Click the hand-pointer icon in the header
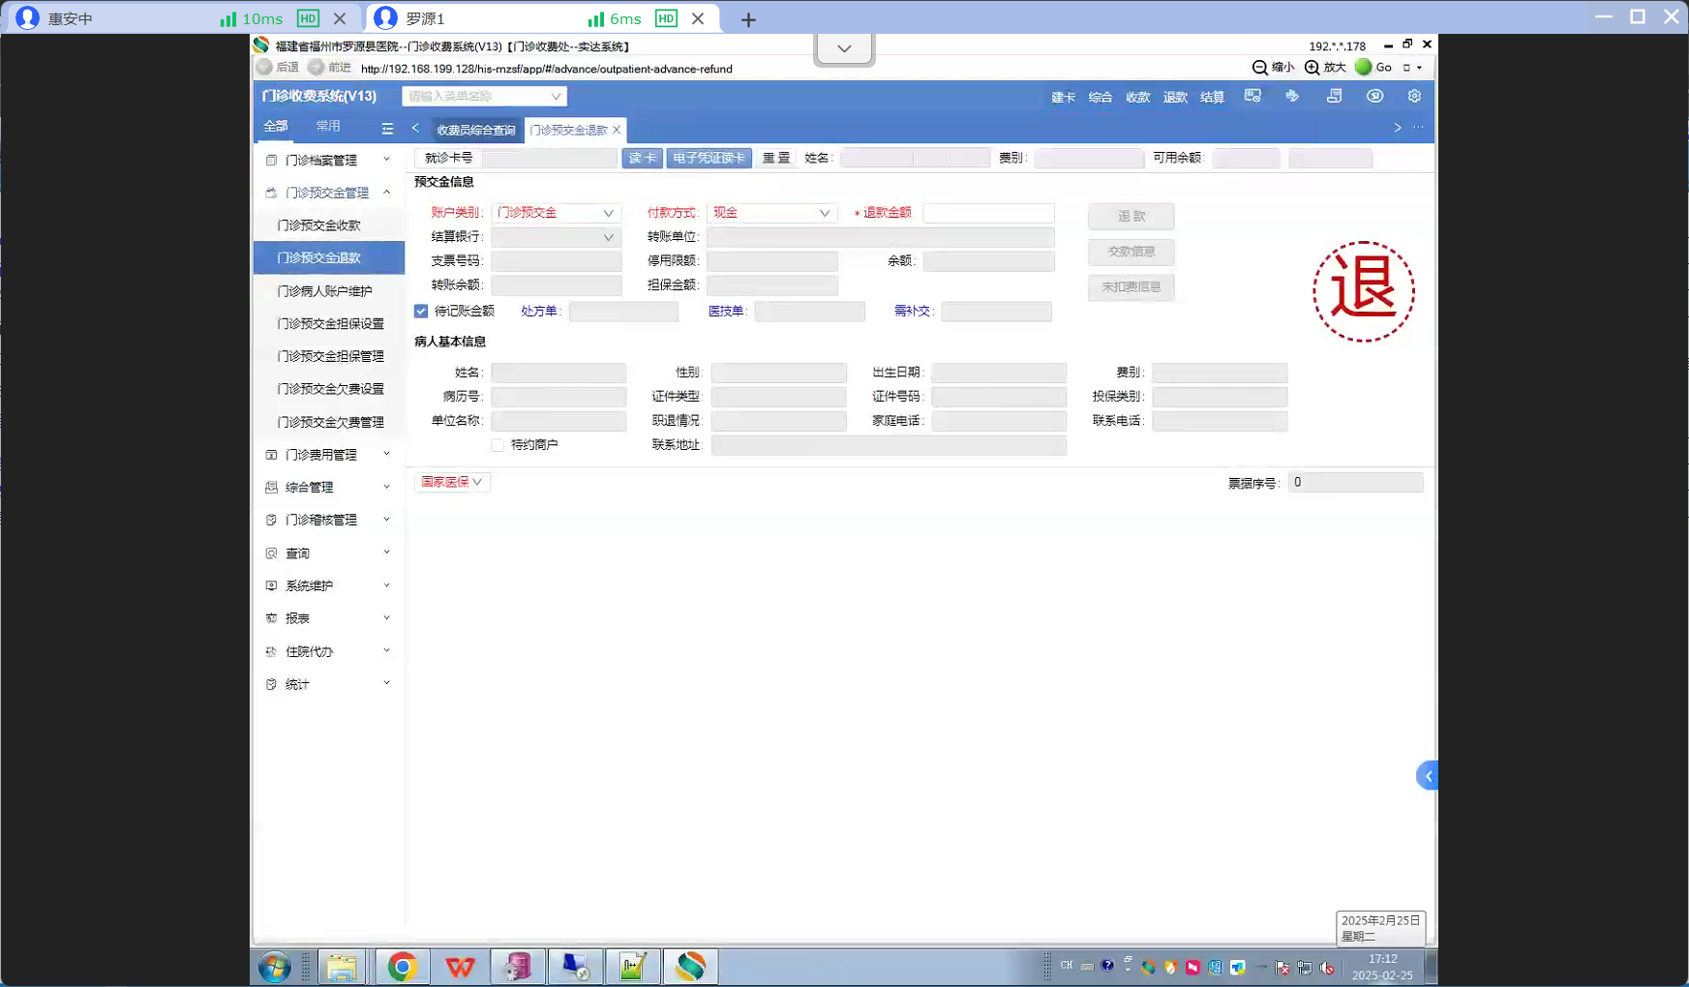The image size is (1689, 987). (x=1292, y=96)
